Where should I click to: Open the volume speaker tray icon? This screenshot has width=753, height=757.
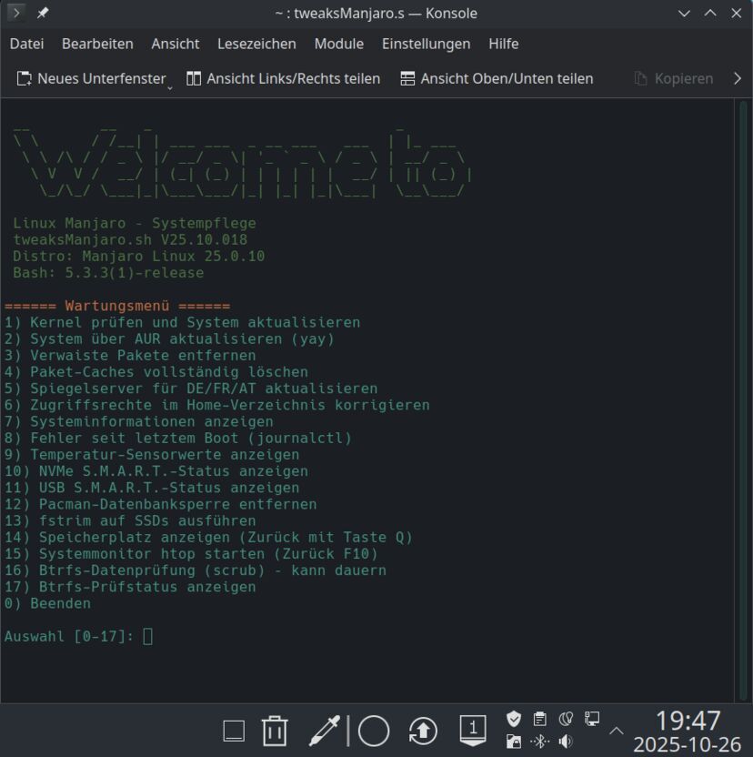(x=565, y=742)
